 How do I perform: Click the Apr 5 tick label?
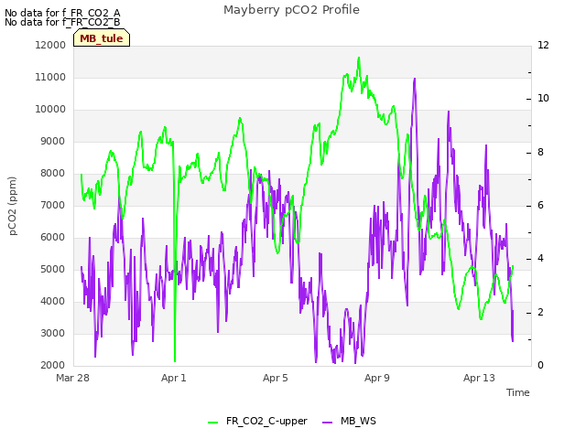[x=276, y=378]
